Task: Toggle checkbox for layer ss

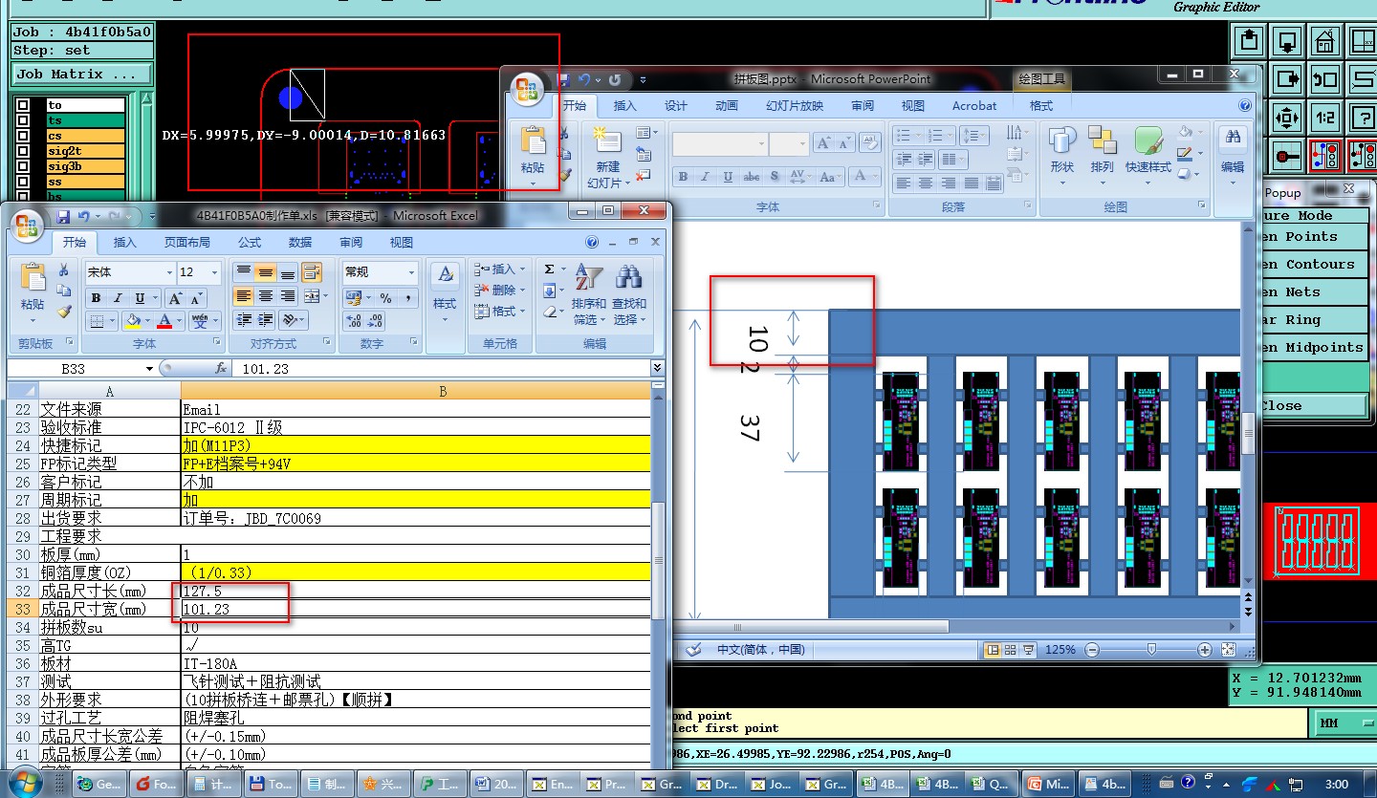Action: click(x=23, y=182)
